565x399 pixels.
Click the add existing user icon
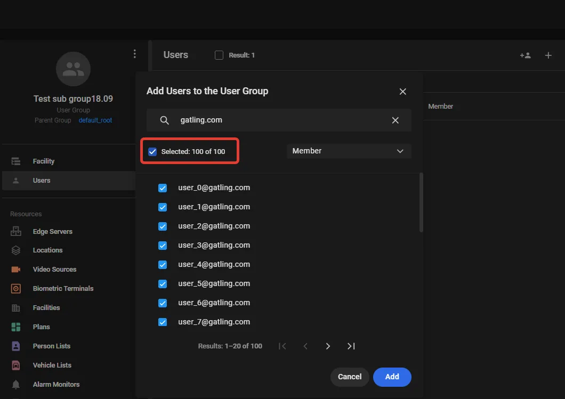click(526, 55)
